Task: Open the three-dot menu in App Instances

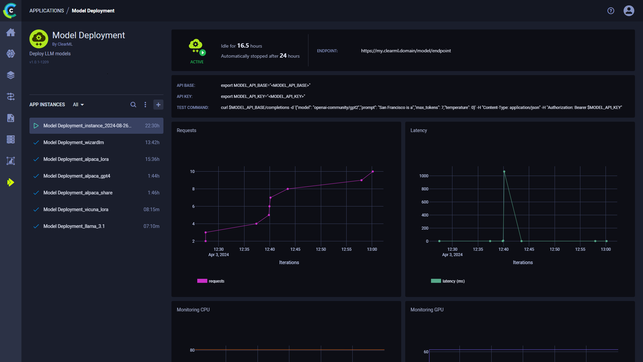Action: [x=145, y=105]
